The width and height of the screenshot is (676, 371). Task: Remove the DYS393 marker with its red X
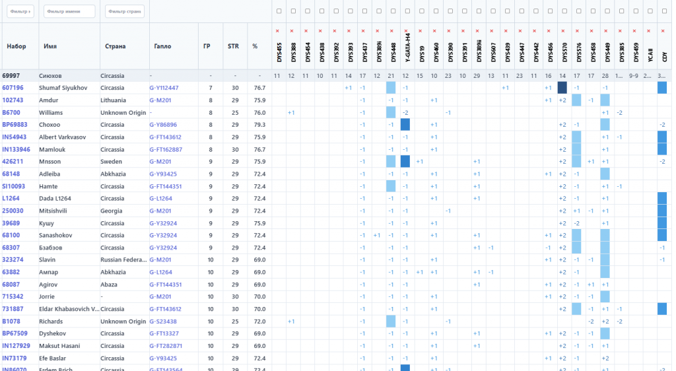pos(349,31)
